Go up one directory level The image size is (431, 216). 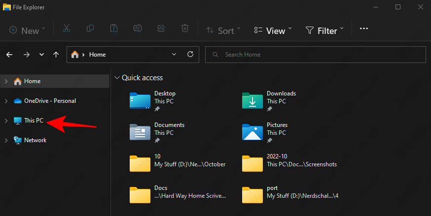point(56,55)
